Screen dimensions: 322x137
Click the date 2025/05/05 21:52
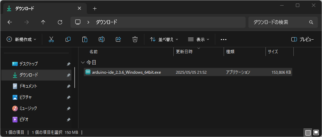(191, 72)
